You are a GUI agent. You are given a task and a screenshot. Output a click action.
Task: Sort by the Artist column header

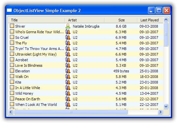point(85,20)
